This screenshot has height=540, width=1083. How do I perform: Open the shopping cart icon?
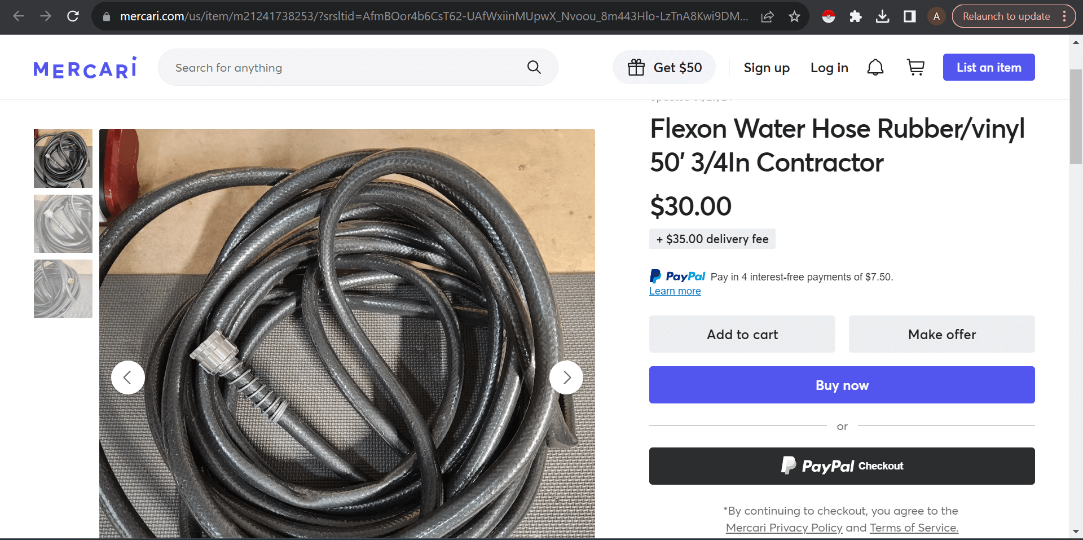click(915, 67)
